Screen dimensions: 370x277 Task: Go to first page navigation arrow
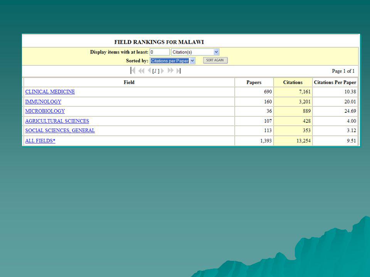click(133, 71)
